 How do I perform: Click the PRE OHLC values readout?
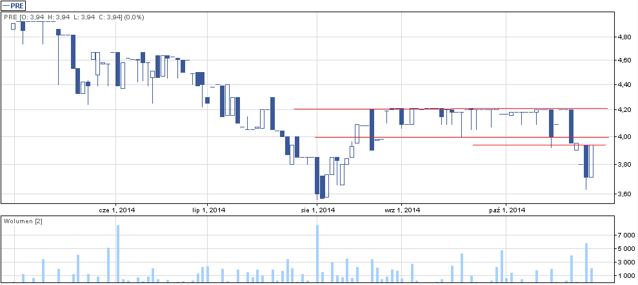point(74,17)
